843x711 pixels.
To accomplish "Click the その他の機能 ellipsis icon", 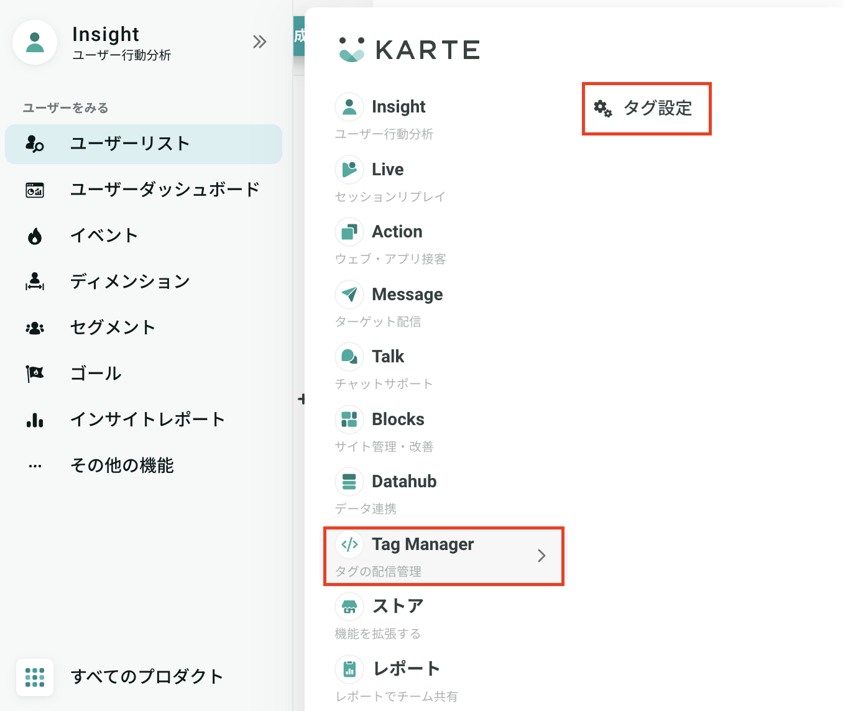I will (35, 466).
